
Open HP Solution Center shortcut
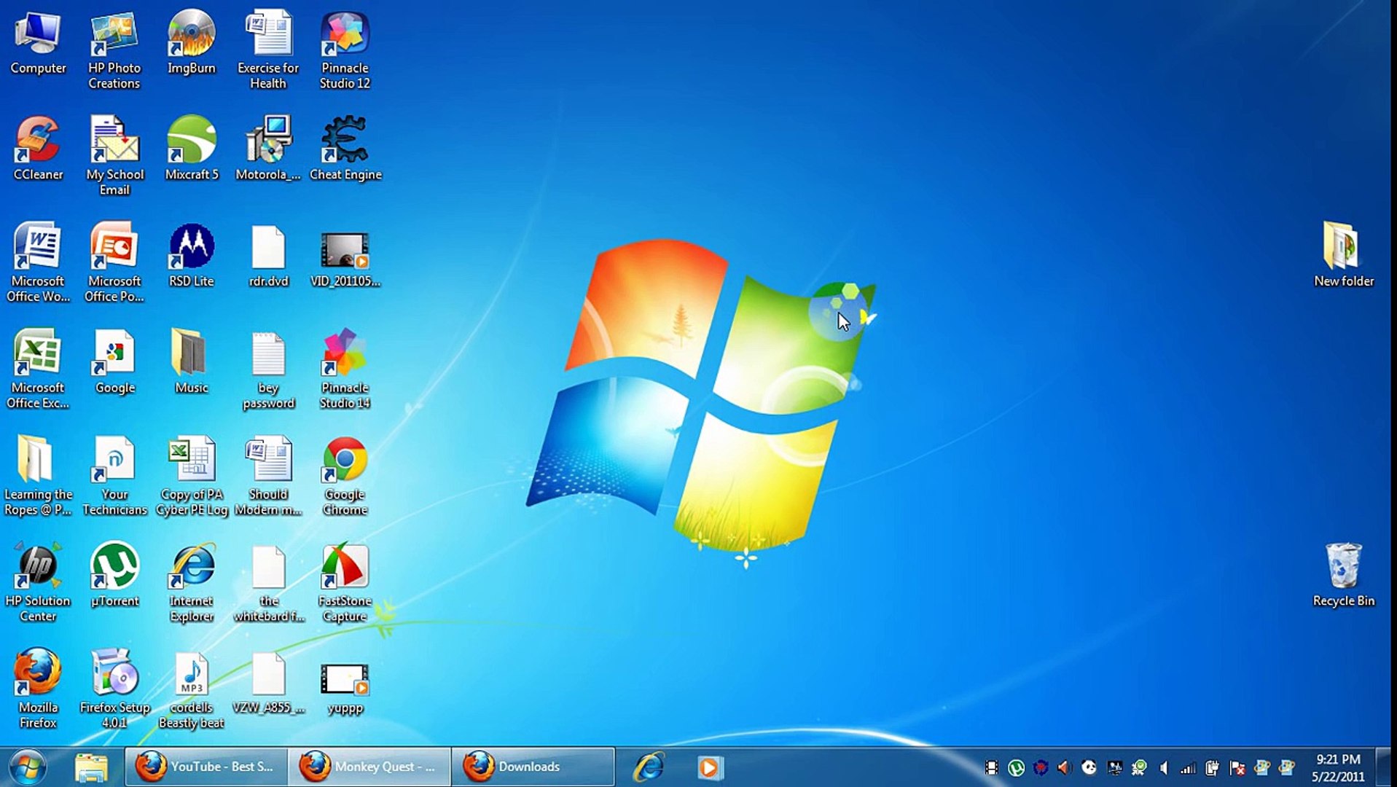click(38, 582)
